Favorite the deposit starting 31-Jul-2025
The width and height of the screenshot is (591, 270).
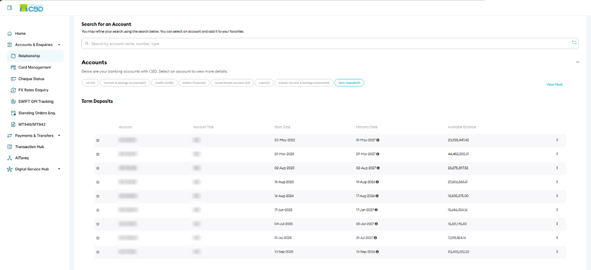(98, 238)
